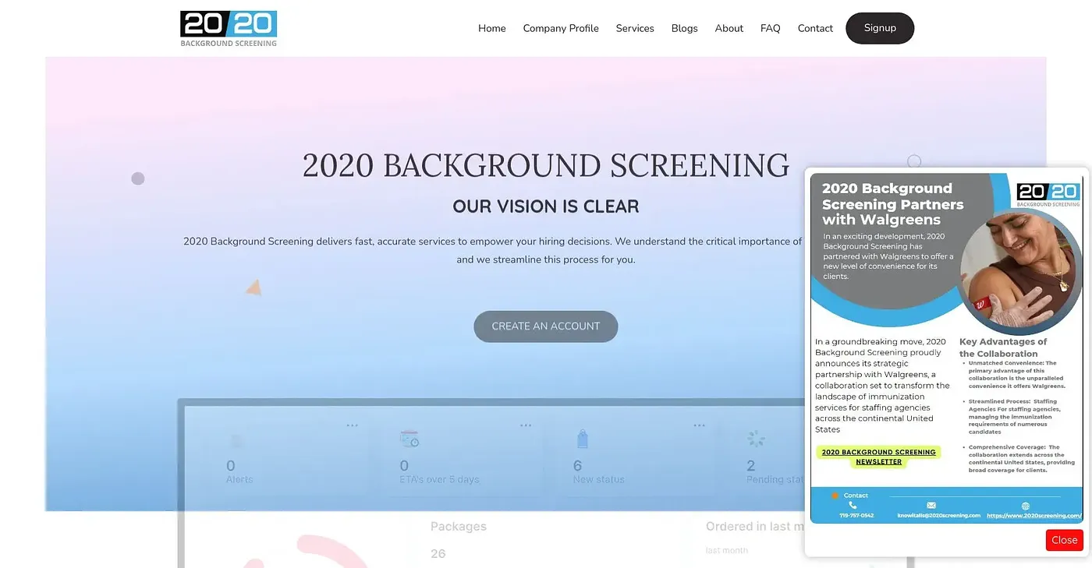This screenshot has height=568, width=1092.
Task: Click the Walgreens vaccination photo in popup
Action: point(1020,272)
